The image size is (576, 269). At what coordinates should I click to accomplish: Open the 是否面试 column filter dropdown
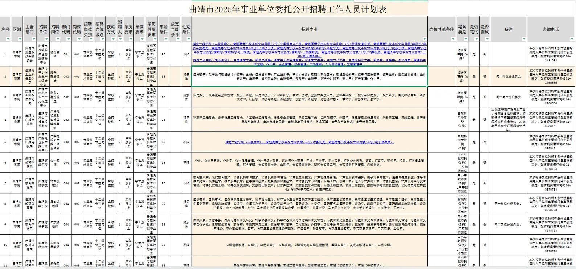(487, 39)
